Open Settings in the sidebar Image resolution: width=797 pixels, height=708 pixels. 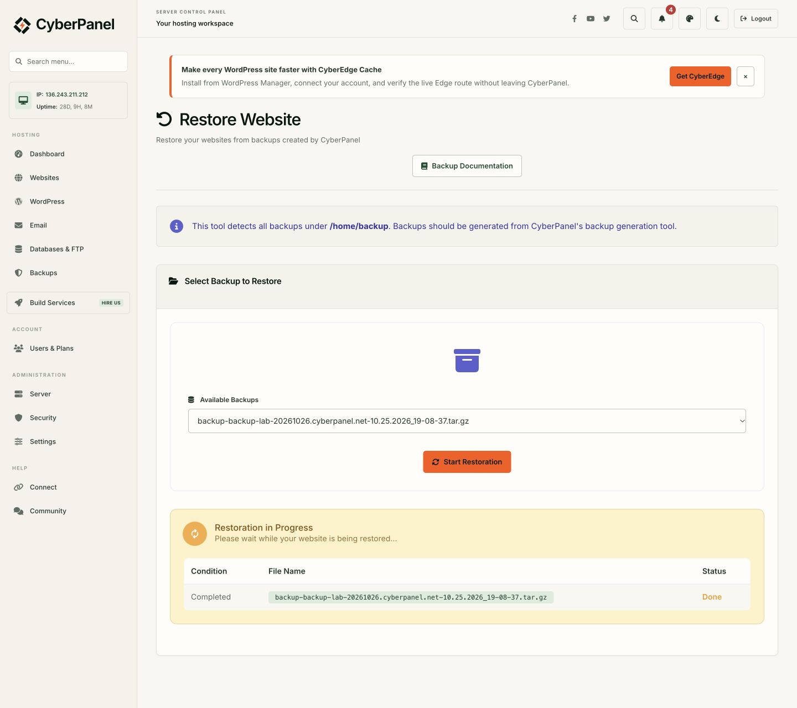click(68, 441)
